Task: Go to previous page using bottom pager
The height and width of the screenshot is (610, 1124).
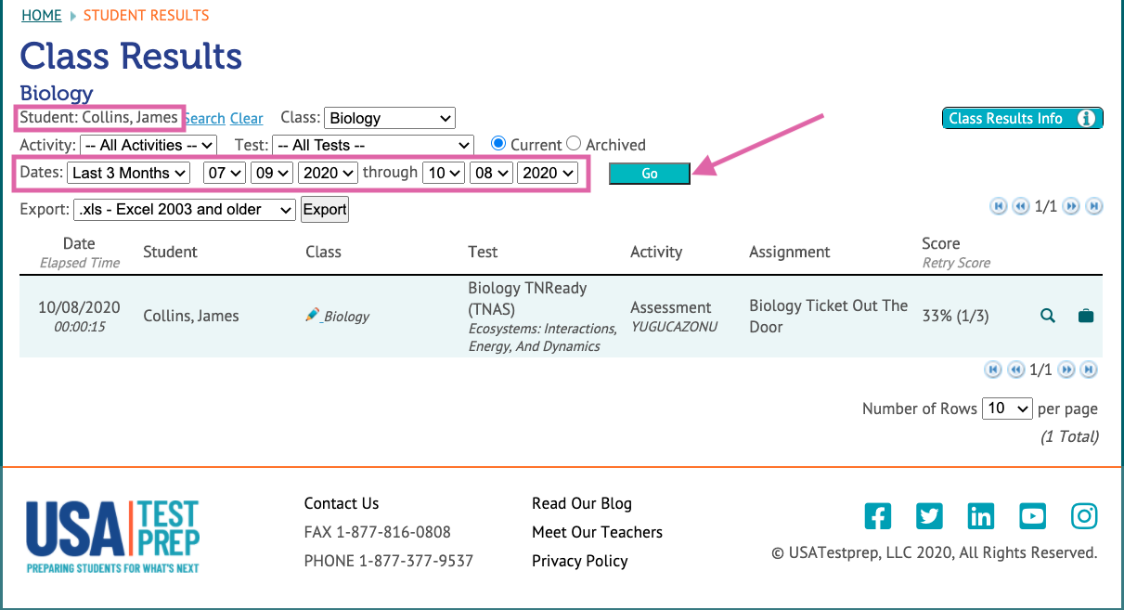Action: (1015, 370)
